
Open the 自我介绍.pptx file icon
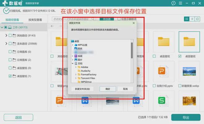[162, 72]
